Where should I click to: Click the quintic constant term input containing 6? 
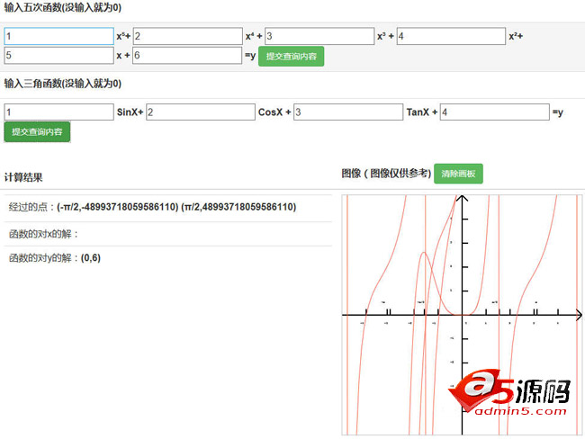click(x=187, y=56)
